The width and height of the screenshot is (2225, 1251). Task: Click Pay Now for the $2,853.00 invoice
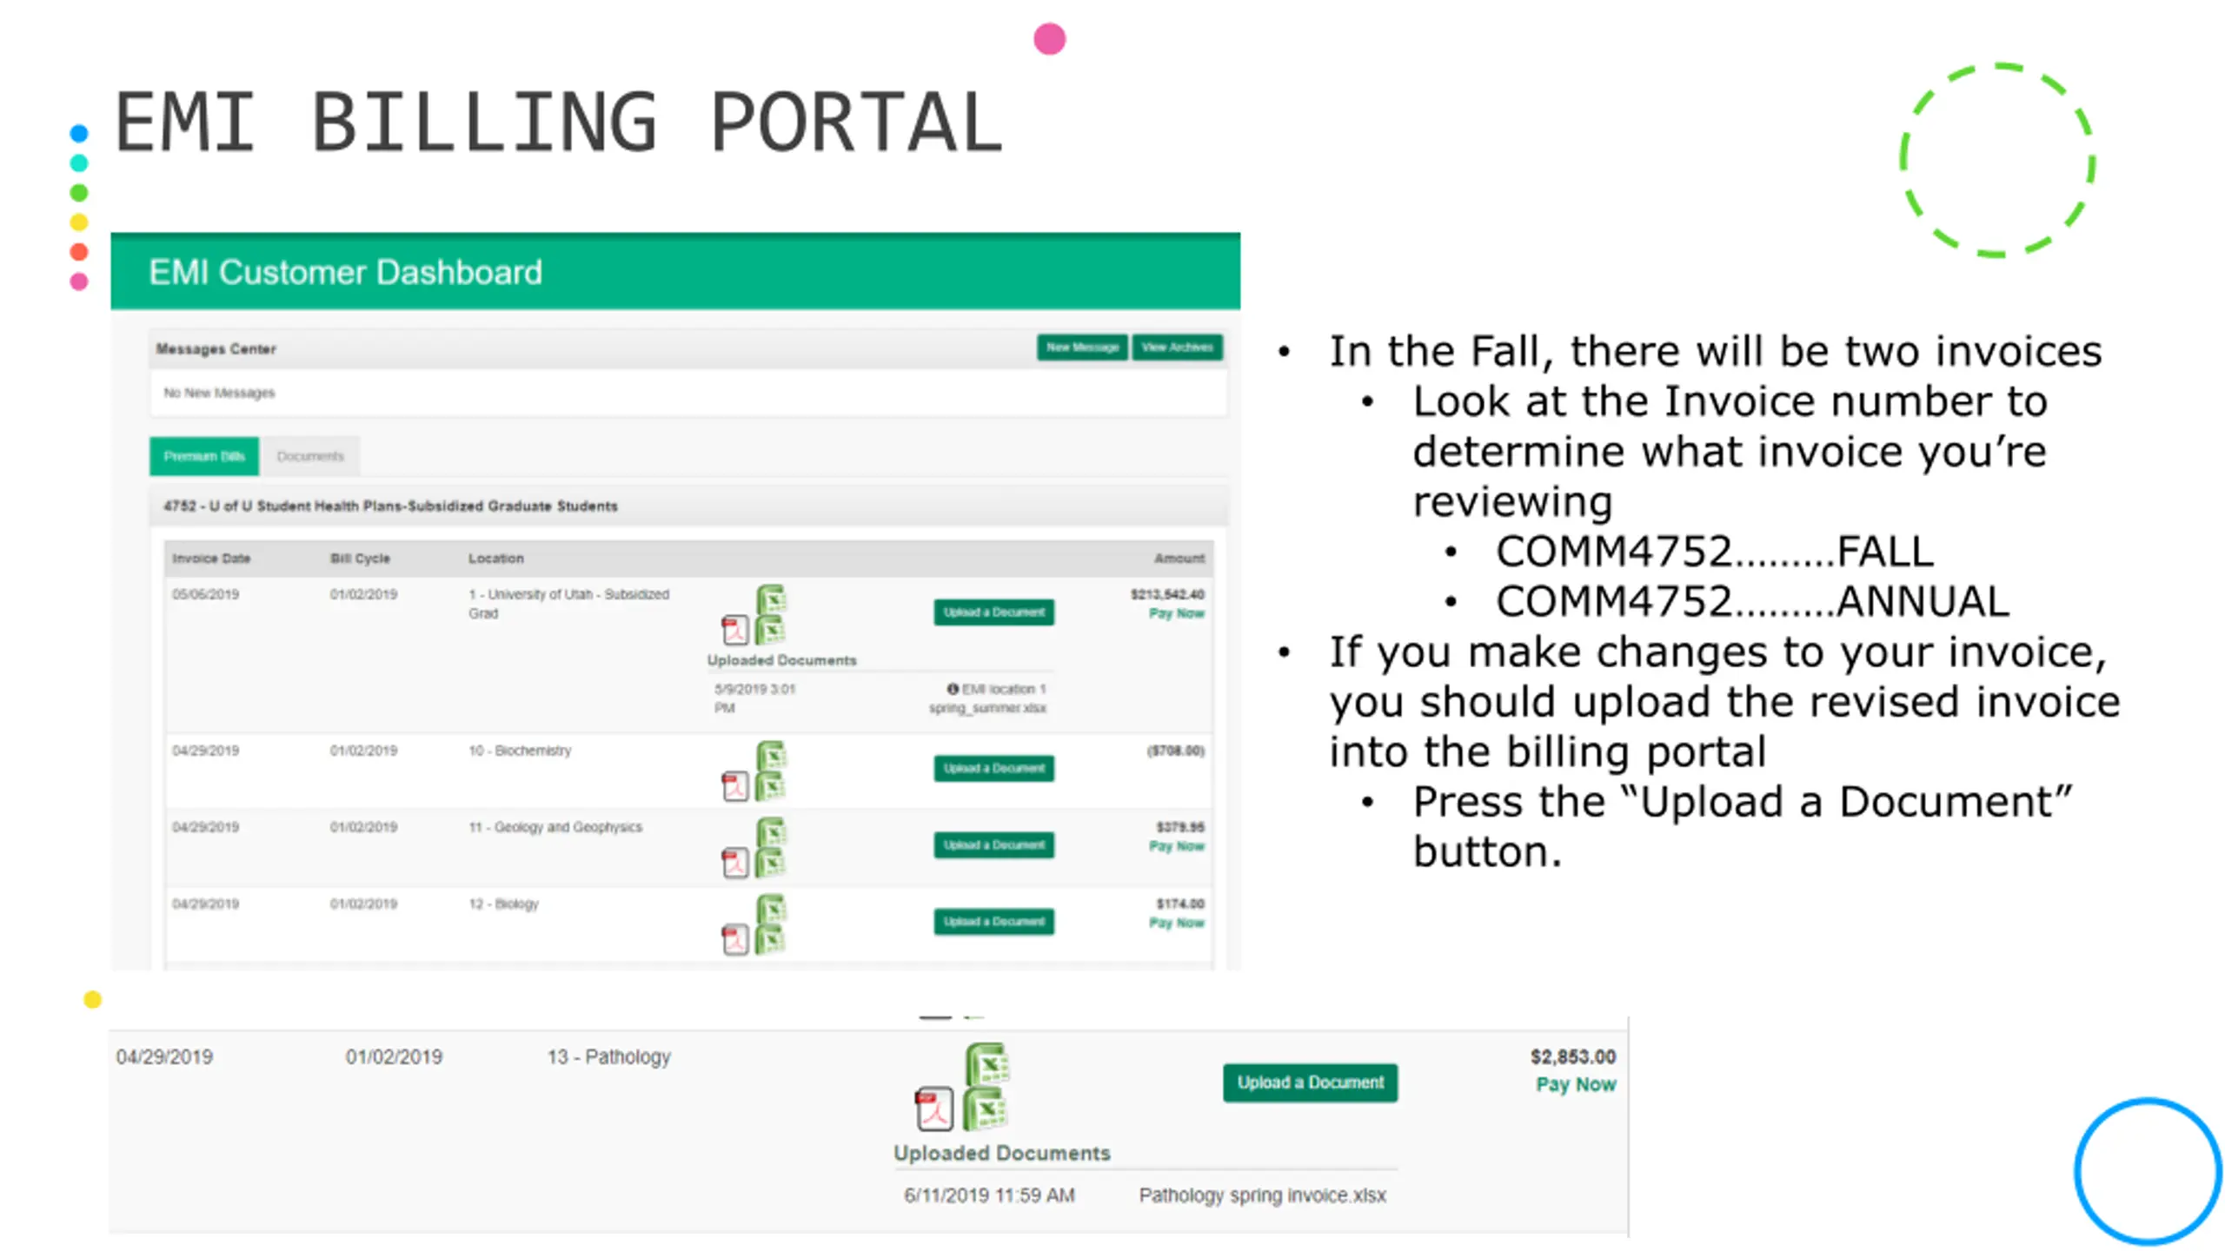click(x=1575, y=1085)
